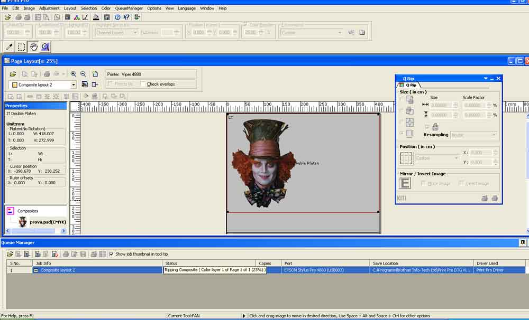The height and width of the screenshot is (320, 529).
Task: Open folder icon in Queue Manager toolbar
Action: 10,254
